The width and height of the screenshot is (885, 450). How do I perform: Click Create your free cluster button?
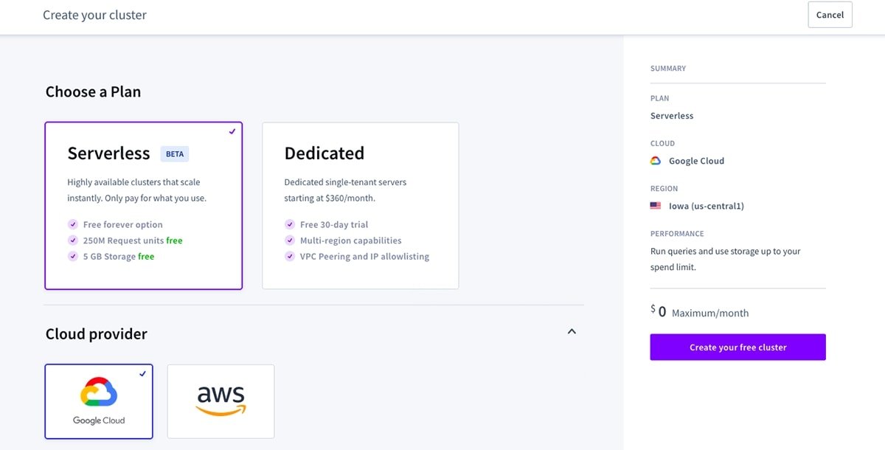click(737, 347)
